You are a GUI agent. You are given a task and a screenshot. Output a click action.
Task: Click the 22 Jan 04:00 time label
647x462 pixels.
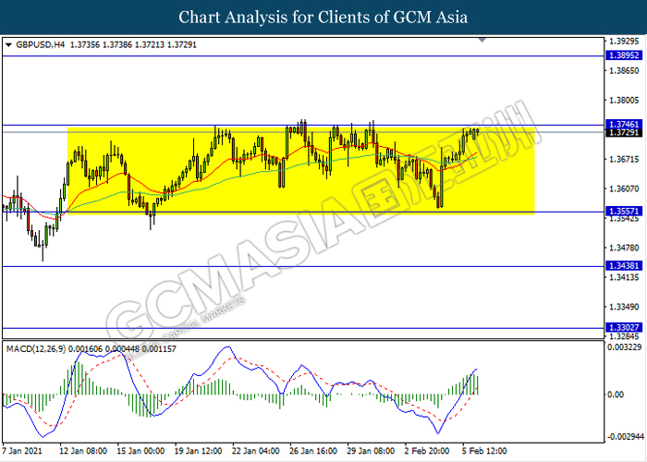click(256, 451)
